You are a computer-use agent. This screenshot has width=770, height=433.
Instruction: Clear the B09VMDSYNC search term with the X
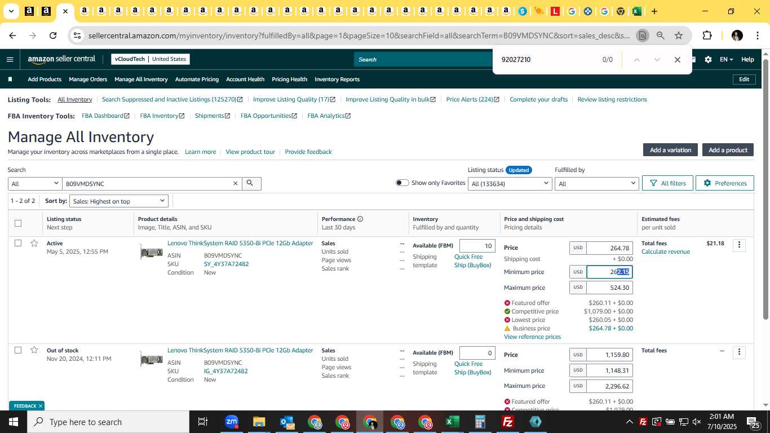[x=236, y=183]
